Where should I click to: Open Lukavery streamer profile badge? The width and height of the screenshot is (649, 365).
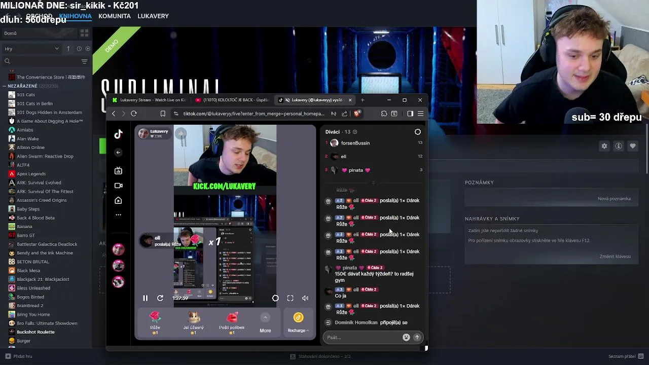coord(154,133)
